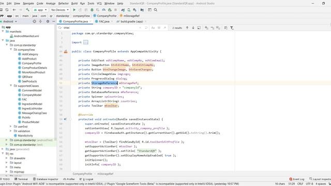The image size is (331, 186).
Task: Open the app run configuration dropdown
Action: [40, 10]
